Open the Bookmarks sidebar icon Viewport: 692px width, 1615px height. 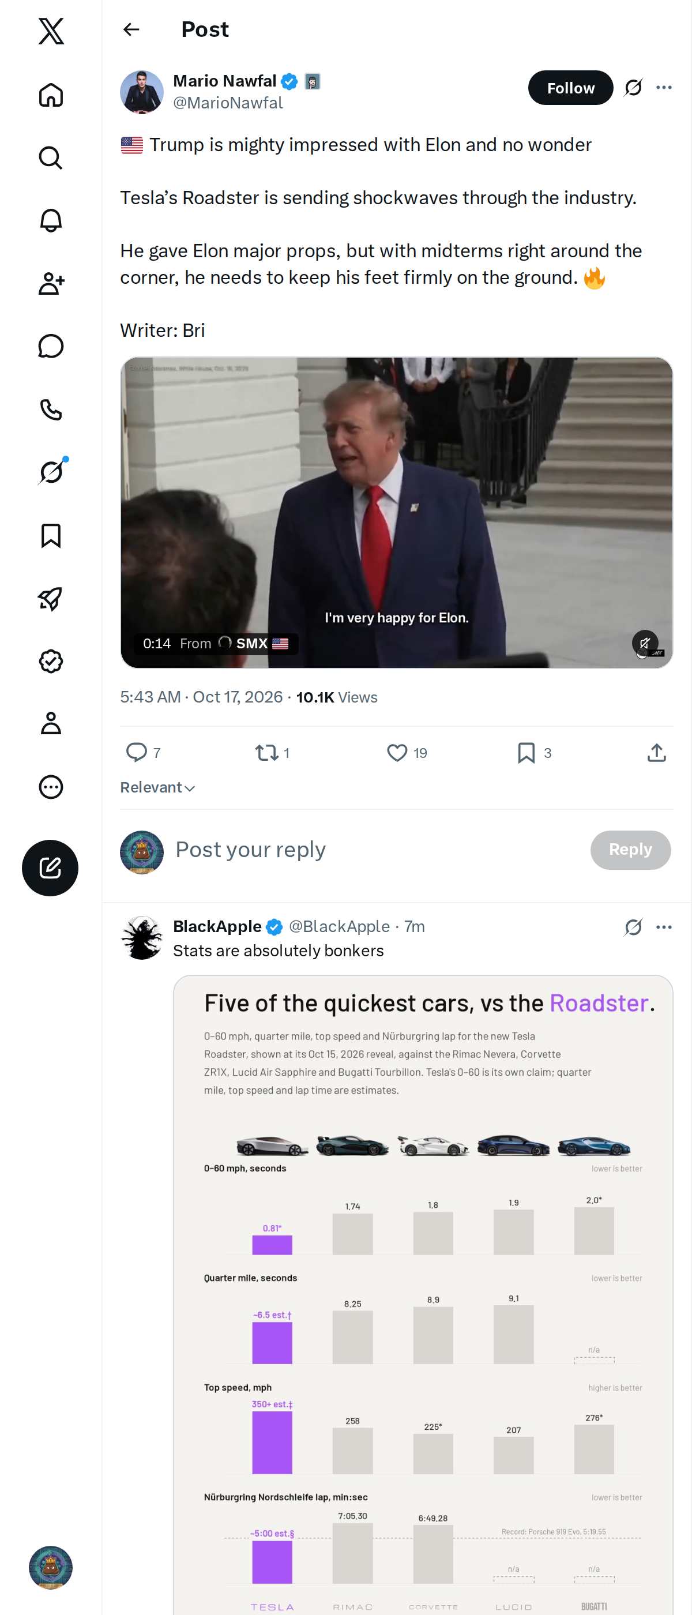coord(51,535)
